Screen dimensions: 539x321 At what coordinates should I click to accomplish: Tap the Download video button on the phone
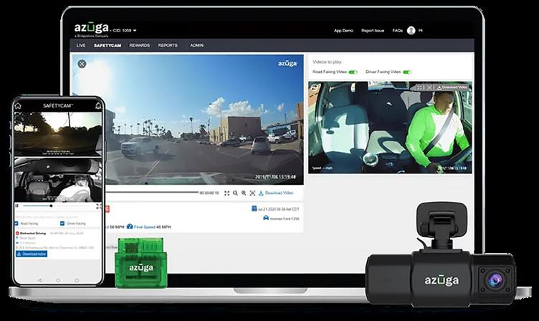tap(32, 254)
